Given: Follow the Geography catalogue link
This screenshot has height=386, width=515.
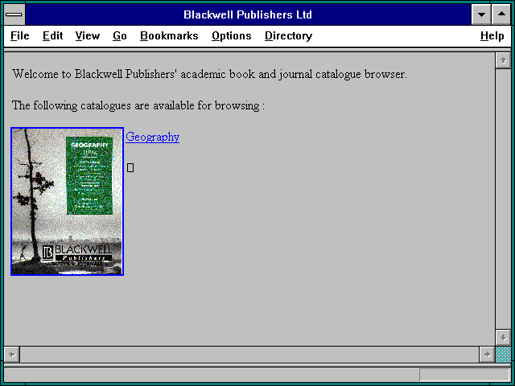Looking at the screenshot, I should [x=152, y=137].
